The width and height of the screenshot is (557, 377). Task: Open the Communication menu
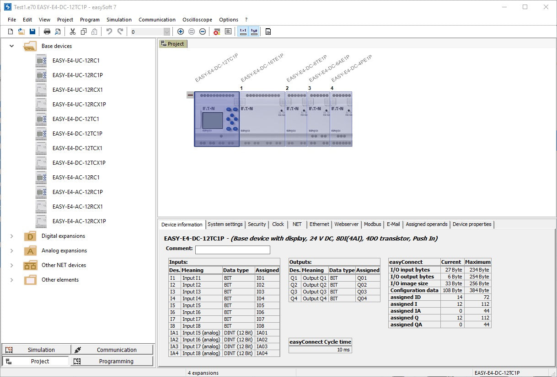(157, 20)
